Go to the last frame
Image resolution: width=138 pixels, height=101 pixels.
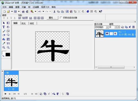coord(36,94)
